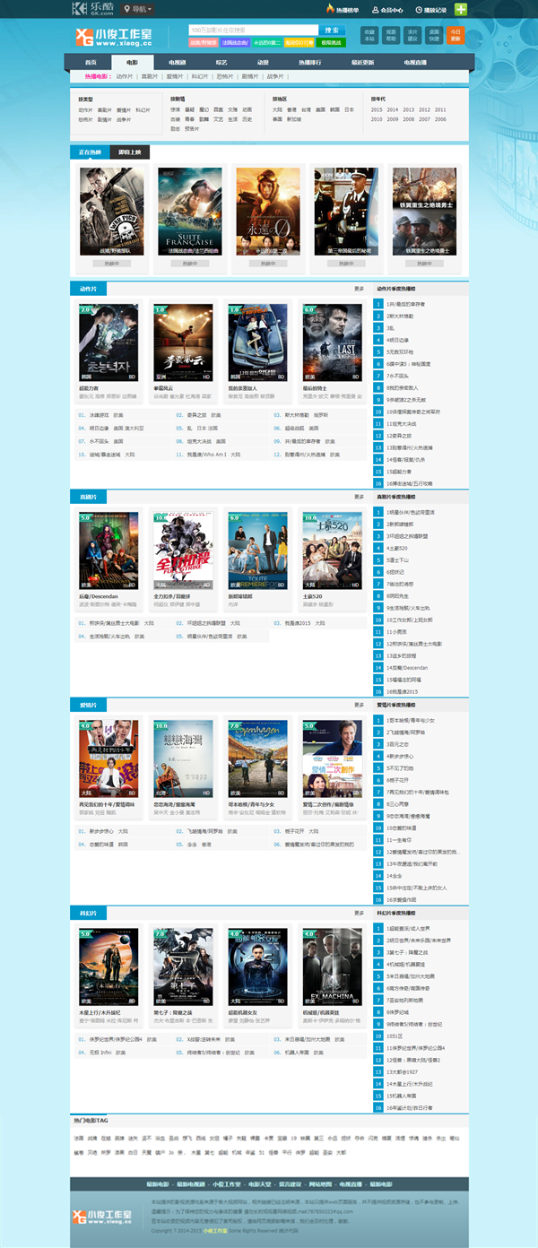
Task: Open the 土豪520 movie poster
Action: point(332,551)
